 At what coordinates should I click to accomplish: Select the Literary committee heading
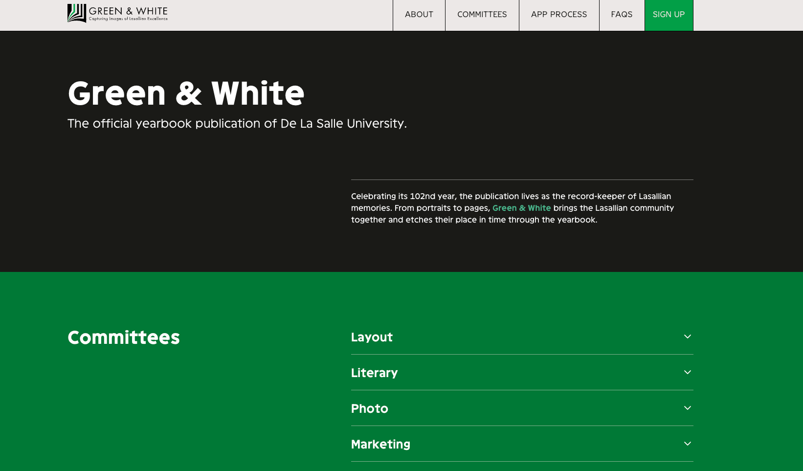pos(374,373)
